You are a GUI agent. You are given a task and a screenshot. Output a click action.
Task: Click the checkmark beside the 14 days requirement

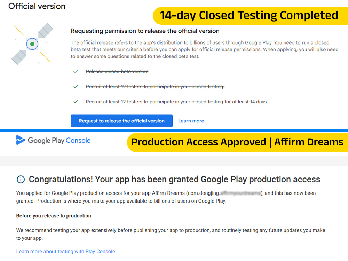click(76, 102)
